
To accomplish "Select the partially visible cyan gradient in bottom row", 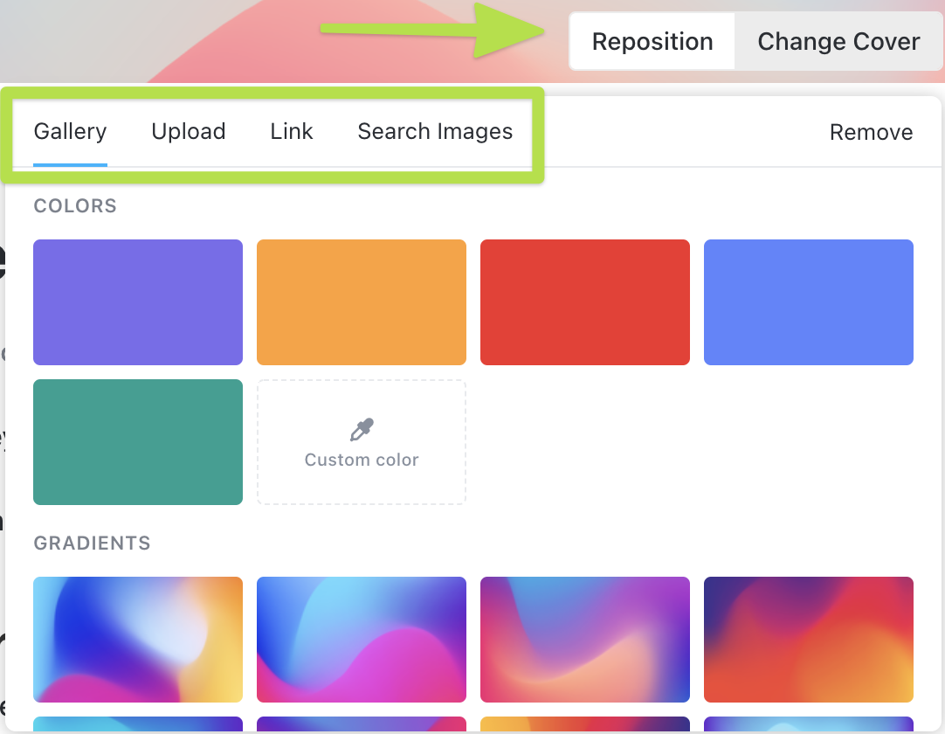I will (138, 725).
